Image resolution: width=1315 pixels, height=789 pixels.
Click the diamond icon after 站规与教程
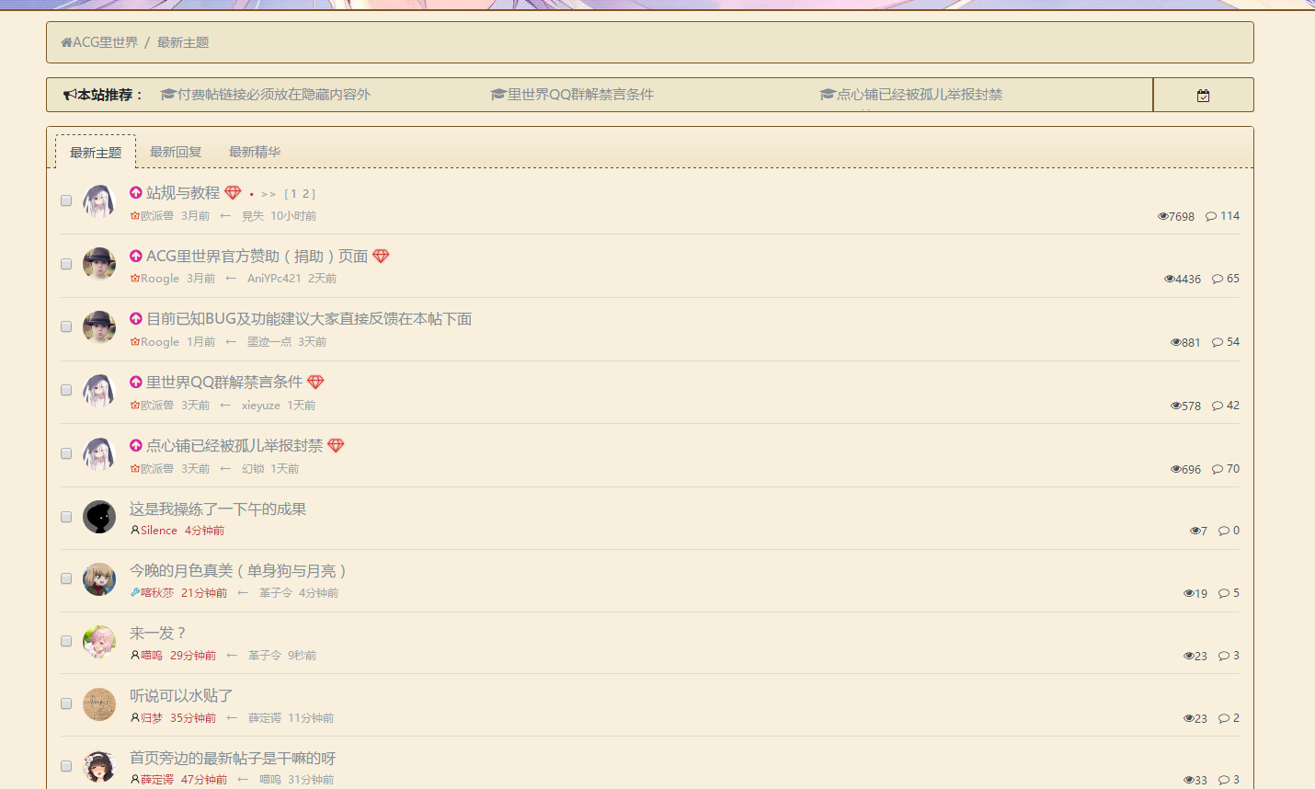click(233, 193)
